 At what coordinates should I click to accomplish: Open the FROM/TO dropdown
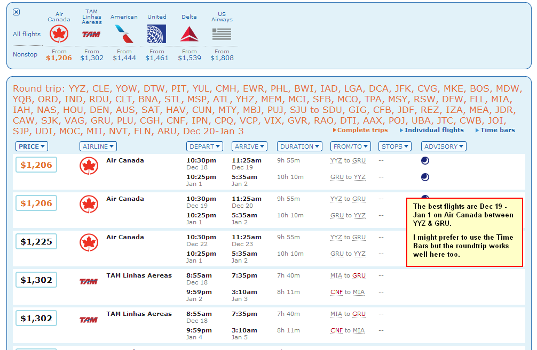coord(351,146)
